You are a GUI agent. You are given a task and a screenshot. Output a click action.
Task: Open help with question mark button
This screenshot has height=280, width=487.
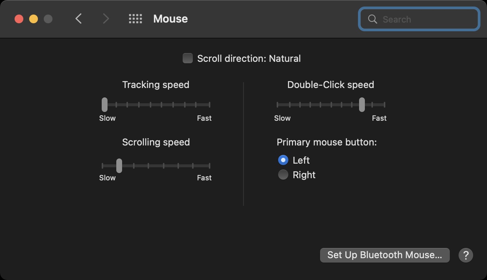pos(465,255)
